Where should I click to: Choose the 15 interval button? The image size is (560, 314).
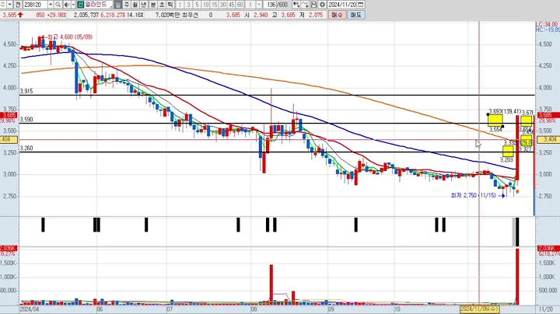point(215,5)
